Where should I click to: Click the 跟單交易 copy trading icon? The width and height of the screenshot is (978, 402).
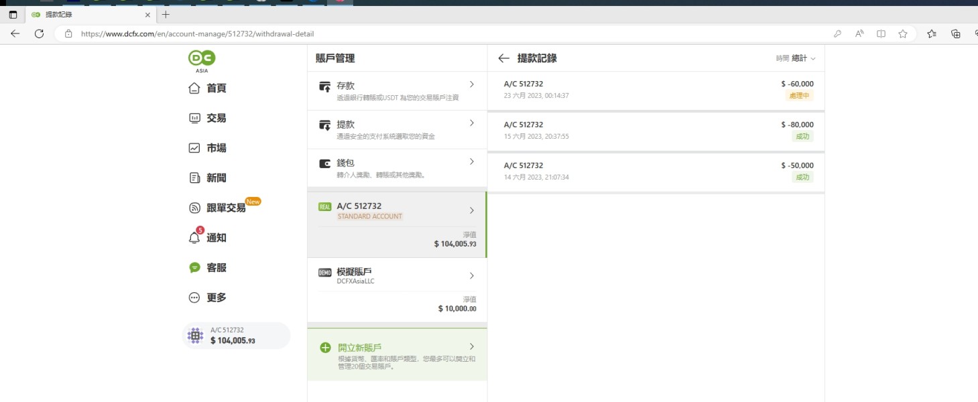(194, 208)
